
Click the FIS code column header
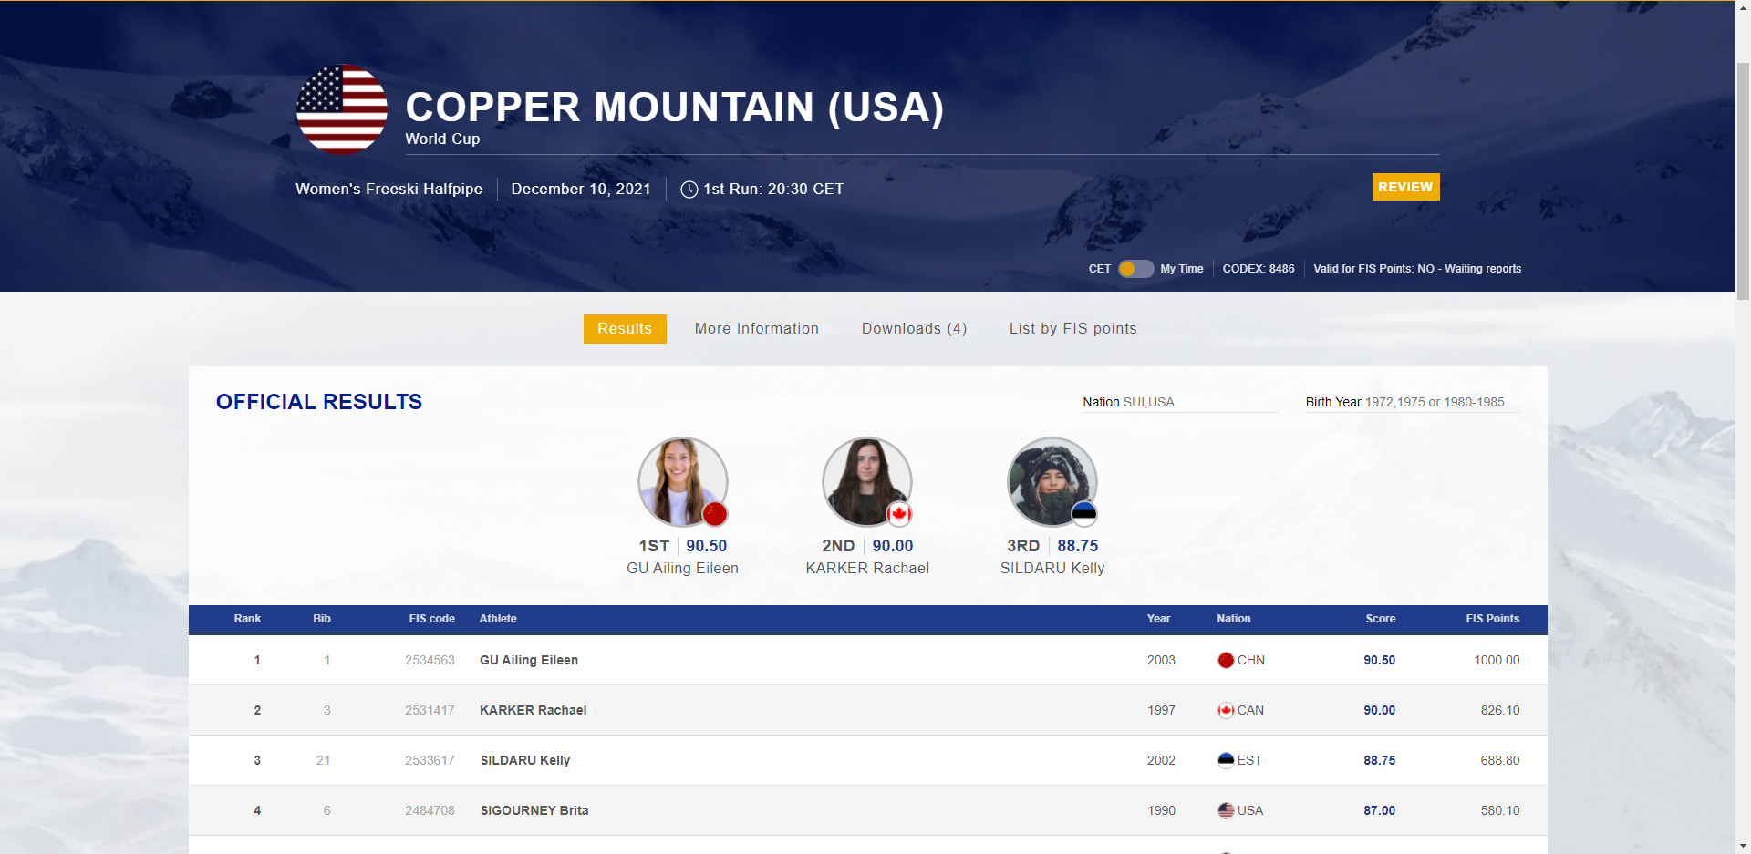tap(431, 619)
